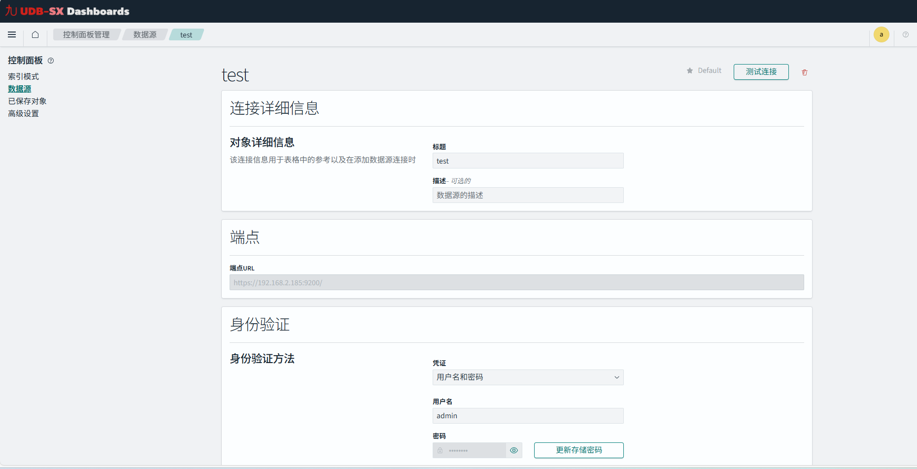Open the user avatar menu
Viewport: 917px width, 469px height.
881,34
